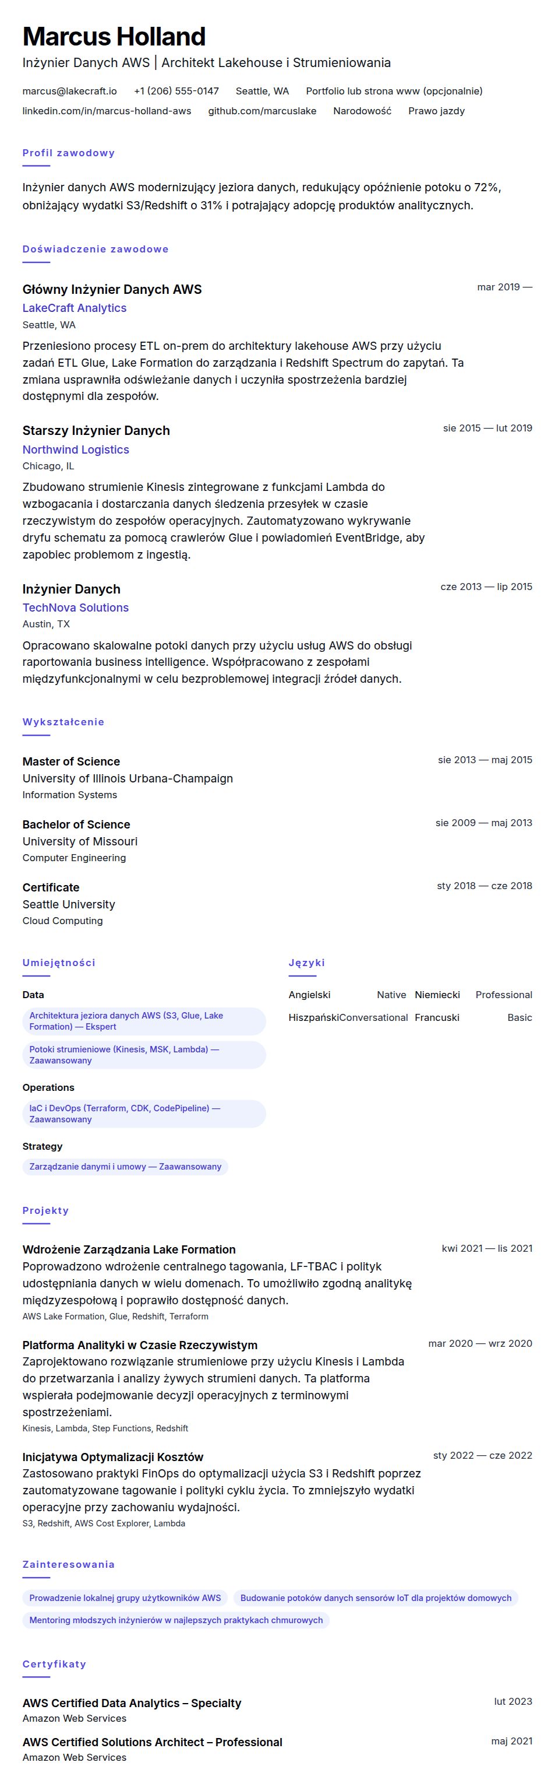
Task: Click the Języki section heading
Action: 306,963
